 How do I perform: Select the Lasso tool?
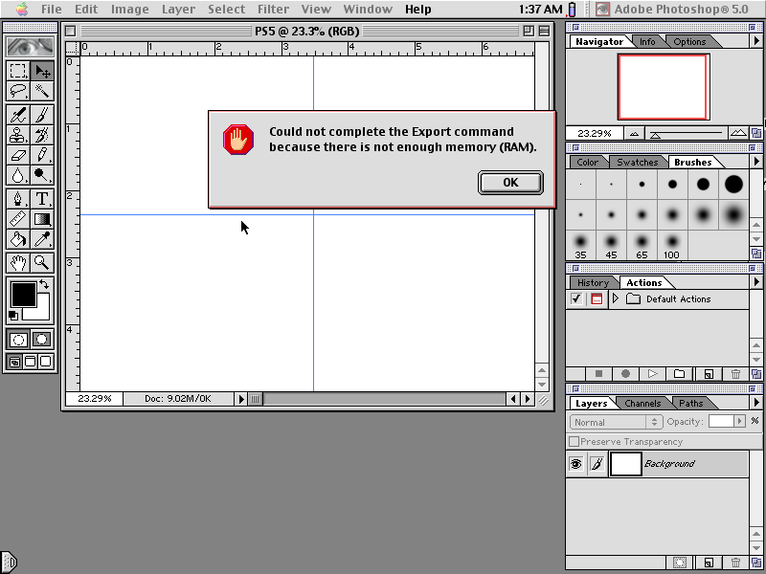point(18,91)
